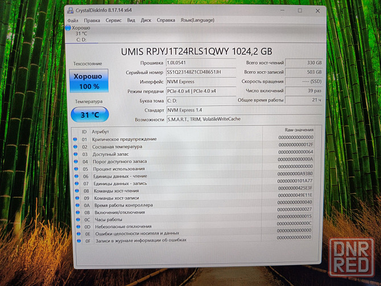Click the blue status icon for attribute 0A
This screenshot has width=381, height=286.
pyautogui.click(x=77, y=205)
